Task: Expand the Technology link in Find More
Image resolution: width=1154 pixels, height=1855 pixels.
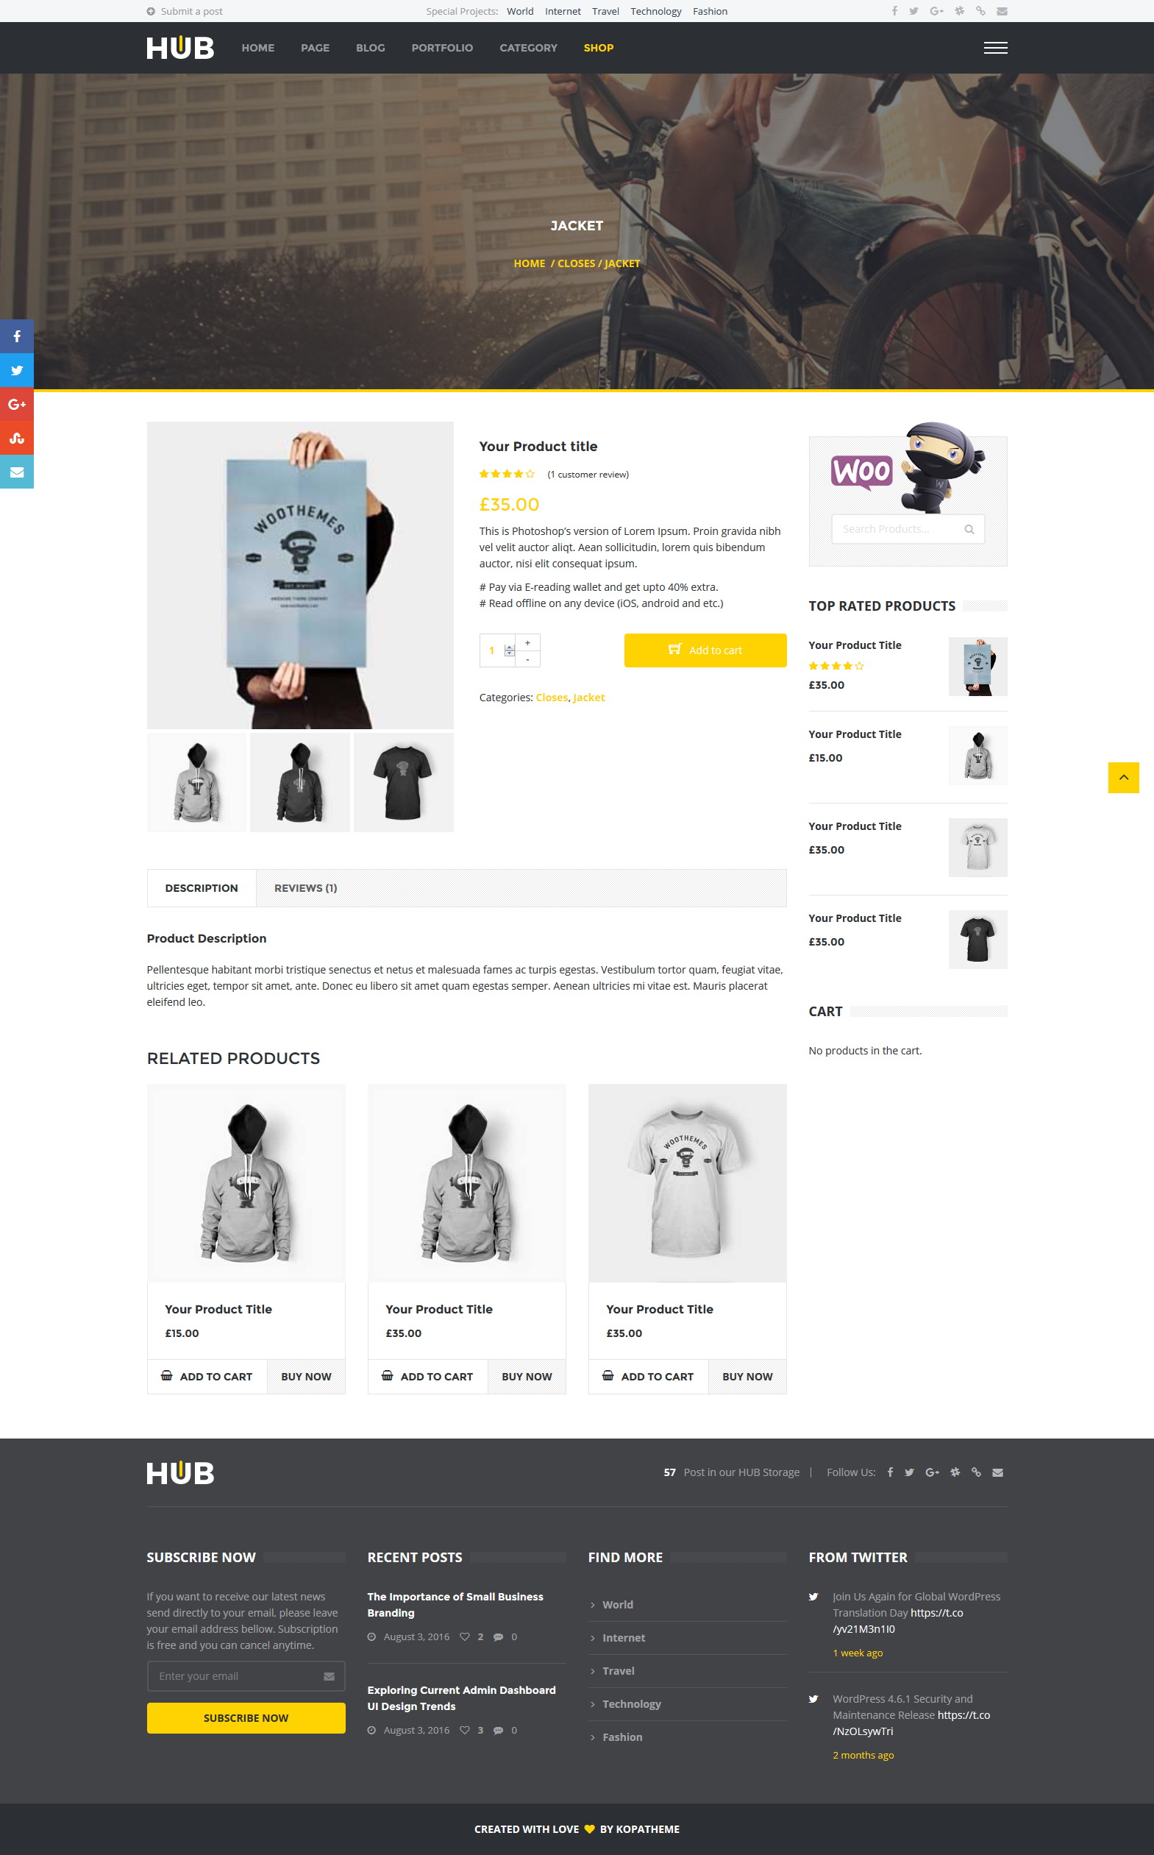Action: [x=631, y=1704]
